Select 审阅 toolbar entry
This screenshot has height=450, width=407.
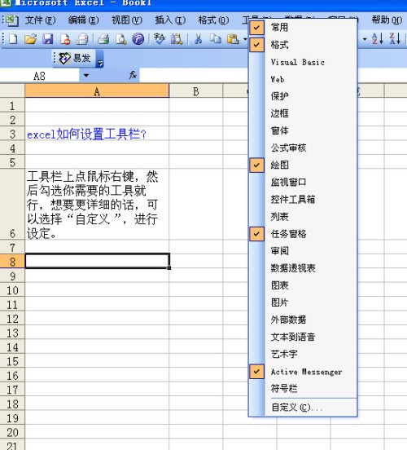(303, 251)
